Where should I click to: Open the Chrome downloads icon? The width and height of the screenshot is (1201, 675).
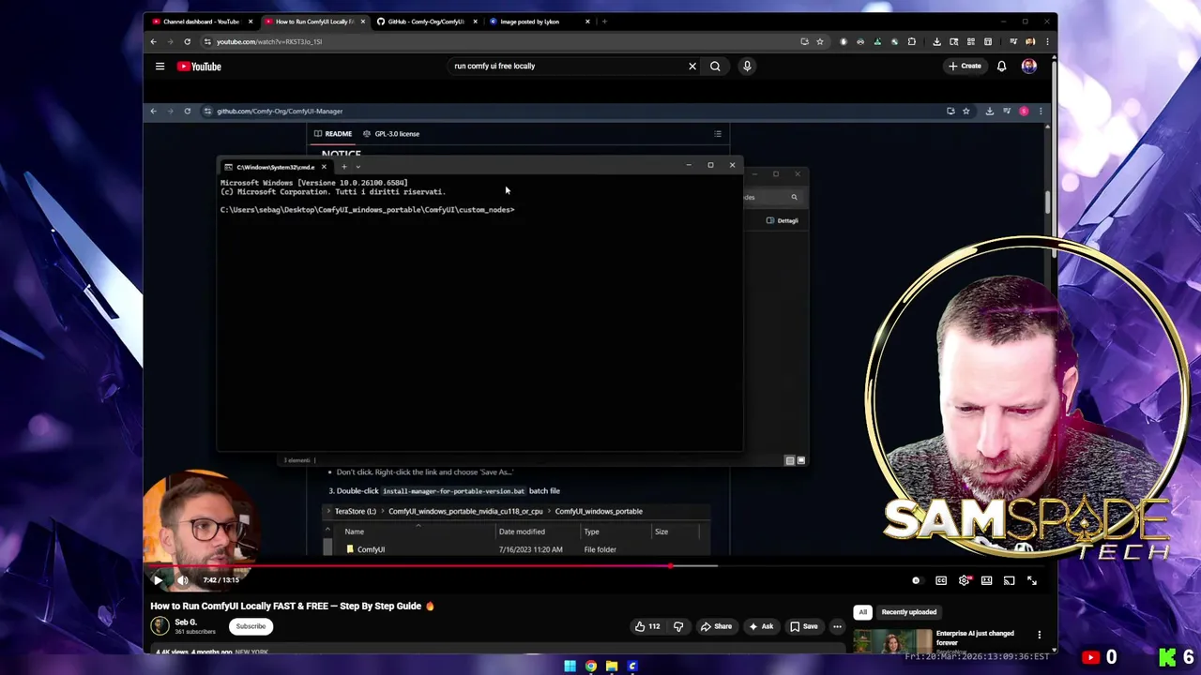click(x=936, y=41)
